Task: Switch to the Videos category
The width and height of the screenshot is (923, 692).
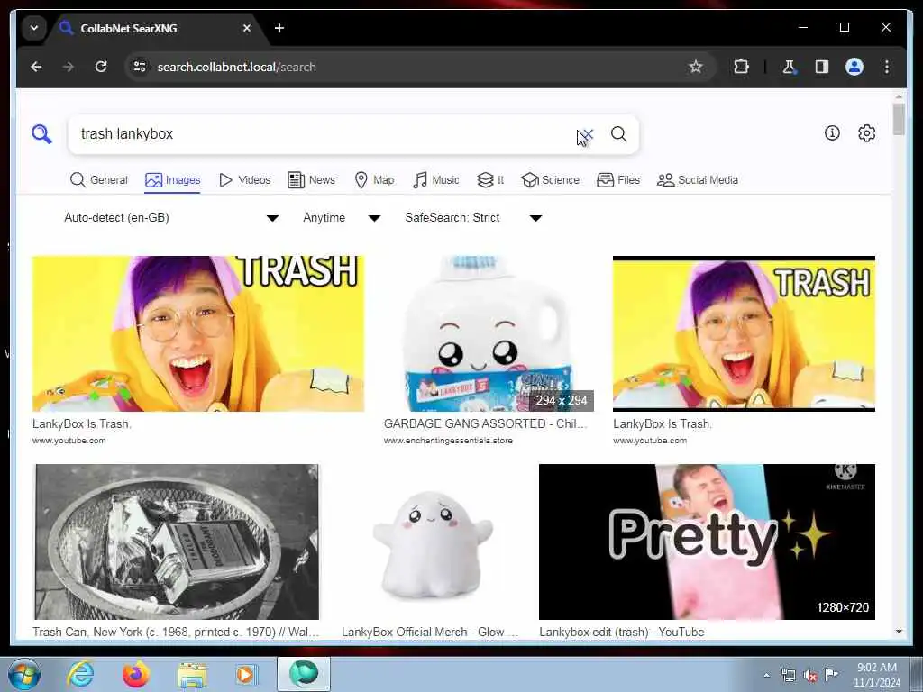Action: click(x=244, y=180)
